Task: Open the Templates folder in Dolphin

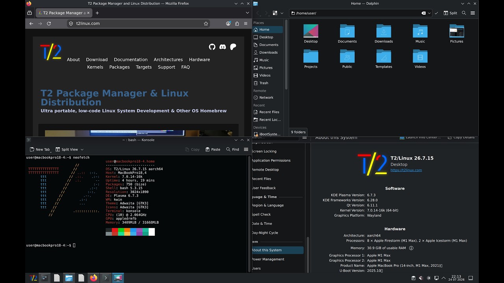Action: [384, 59]
